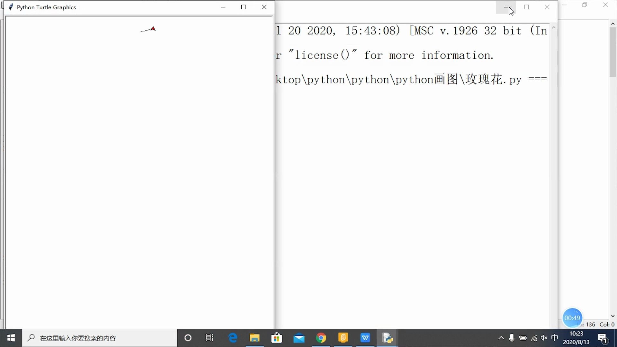Select the Python Turtle Graphics window title bar
This screenshot has height=347, width=617.
coord(96,7)
